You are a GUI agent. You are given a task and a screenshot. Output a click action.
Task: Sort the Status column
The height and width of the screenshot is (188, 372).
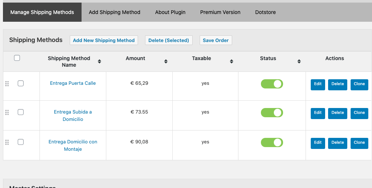coord(299,62)
